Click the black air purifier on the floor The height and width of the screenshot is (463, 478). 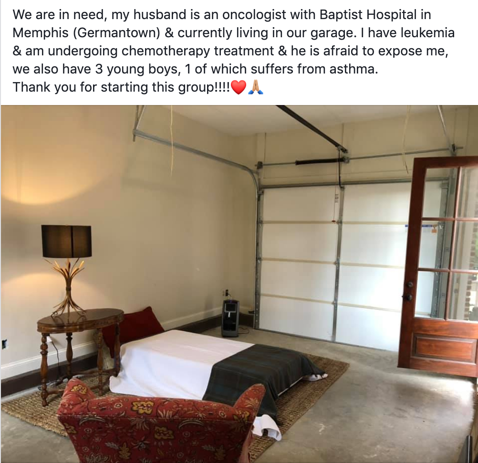click(x=230, y=317)
